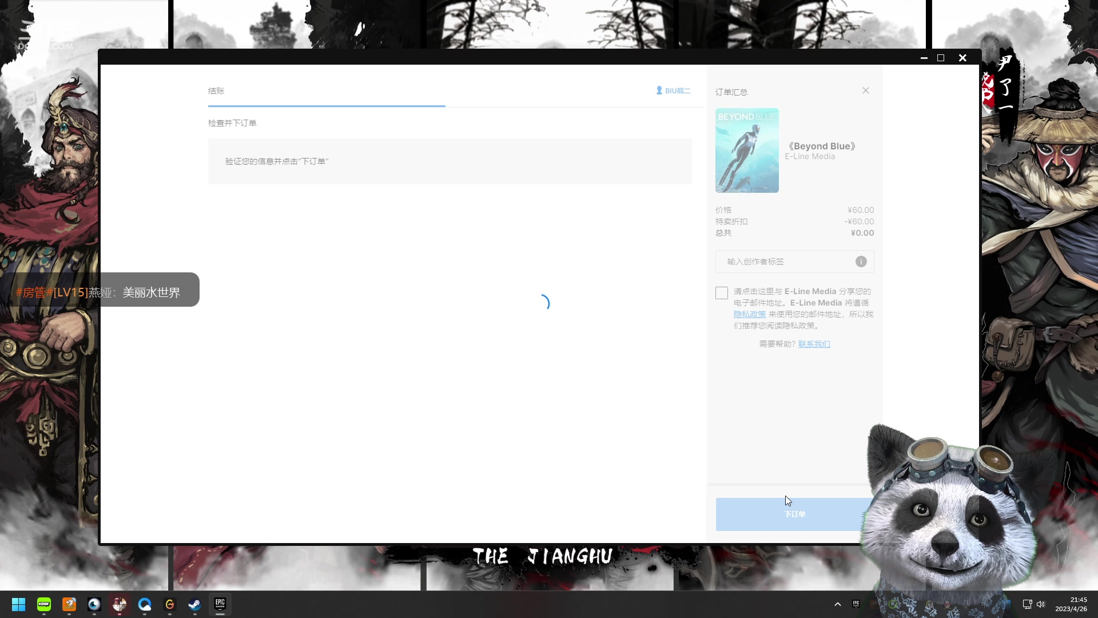Open the volume control in the system tray
1098x618 pixels.
(x=1041, y=604)
